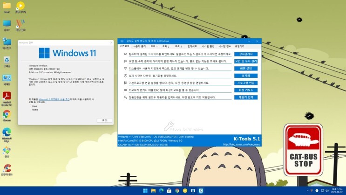The image size is (346, 195).
Task: Open the blog.naver.com link in K-Tools
Action: [x=242, y=144]
